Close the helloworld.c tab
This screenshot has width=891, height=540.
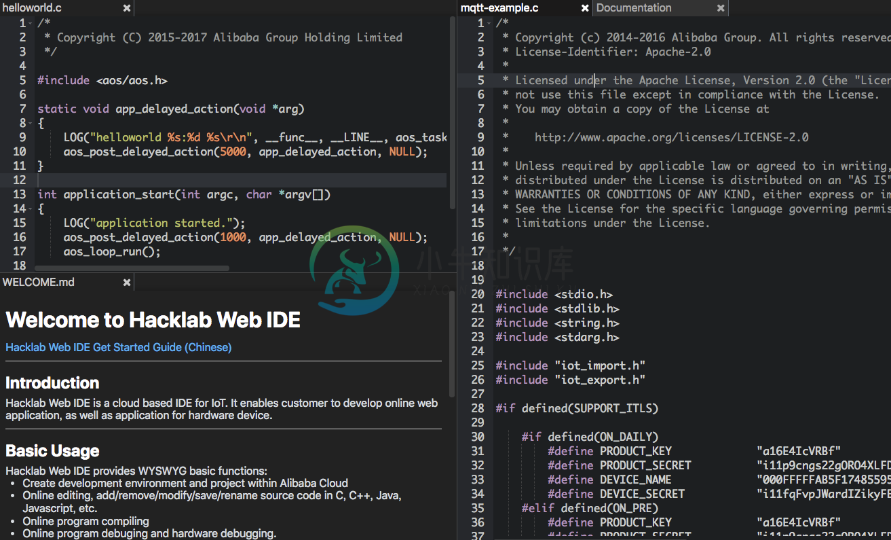[127, 8]
